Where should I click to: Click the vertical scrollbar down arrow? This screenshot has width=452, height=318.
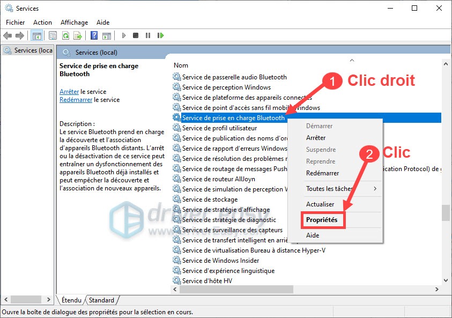click(x=446, y=280)
